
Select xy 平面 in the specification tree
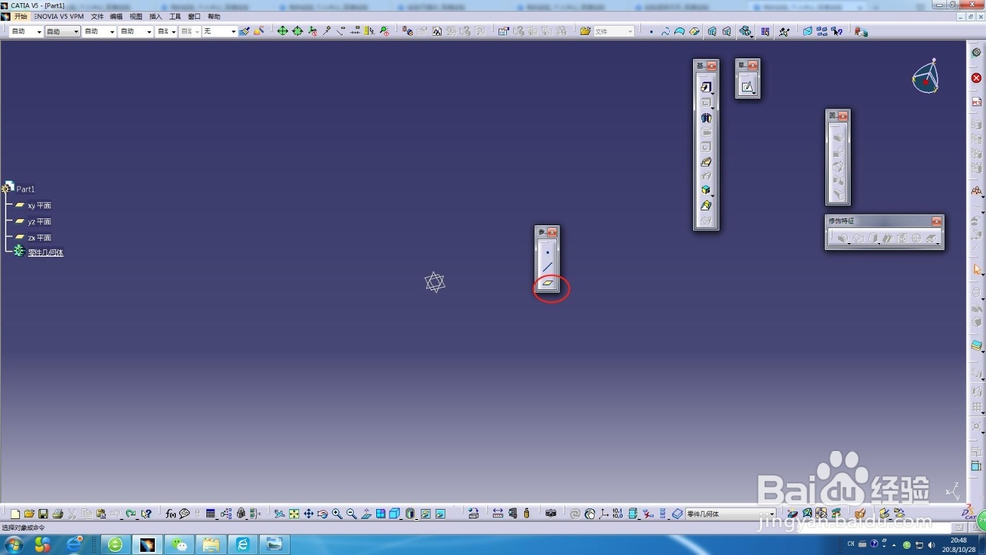39,205
